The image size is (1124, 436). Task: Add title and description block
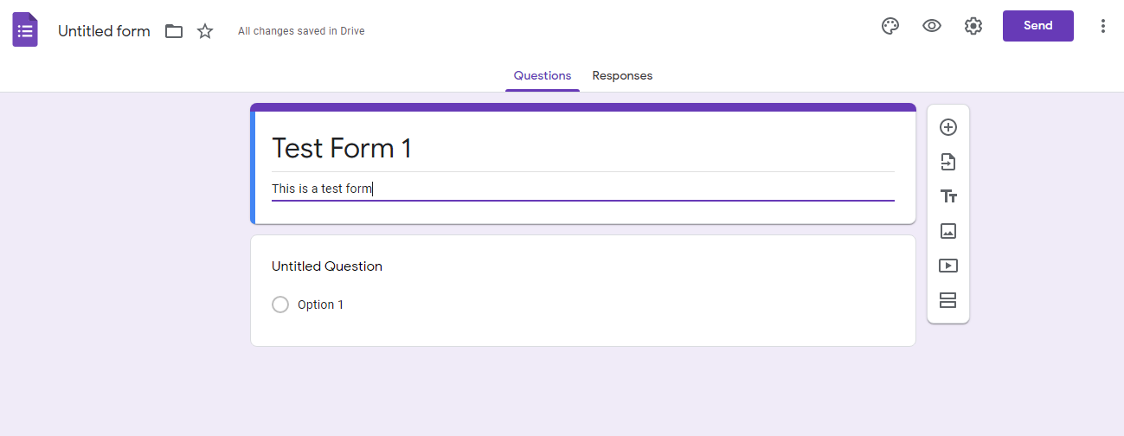pyautogui.click(x=948, y=196)
